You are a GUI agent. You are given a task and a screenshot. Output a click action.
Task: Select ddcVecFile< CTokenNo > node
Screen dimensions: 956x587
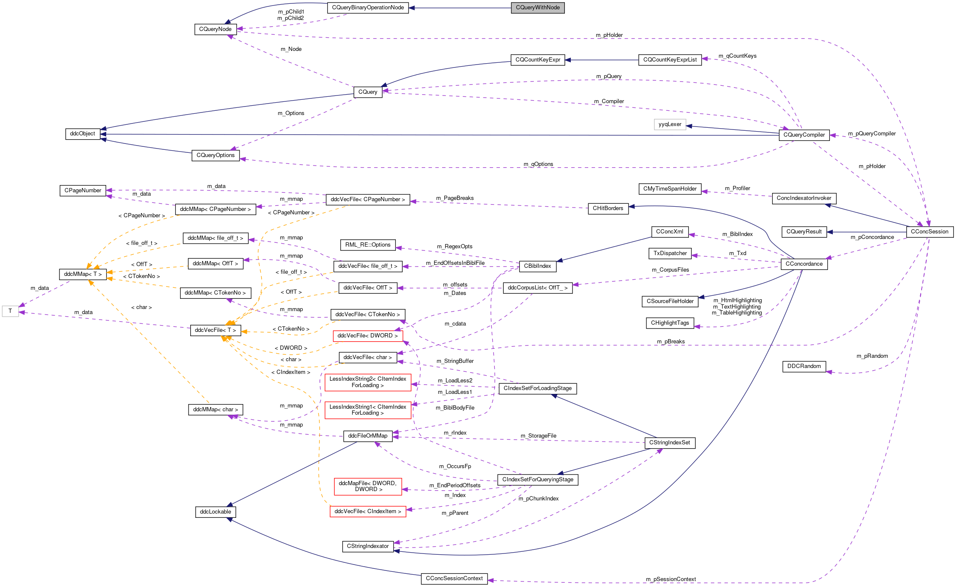368,315
